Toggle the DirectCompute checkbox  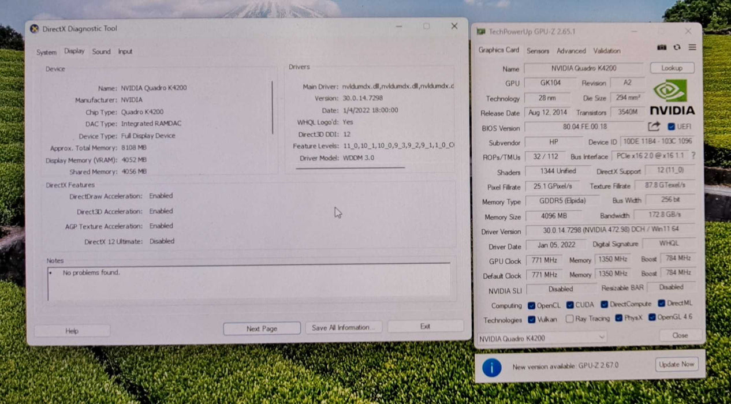(605, 304)
